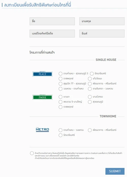Screen dimensions: 127x177
Task: Click the เบอร์โทรศัพท์มือถือ phone field
Action: click(52, 33)
